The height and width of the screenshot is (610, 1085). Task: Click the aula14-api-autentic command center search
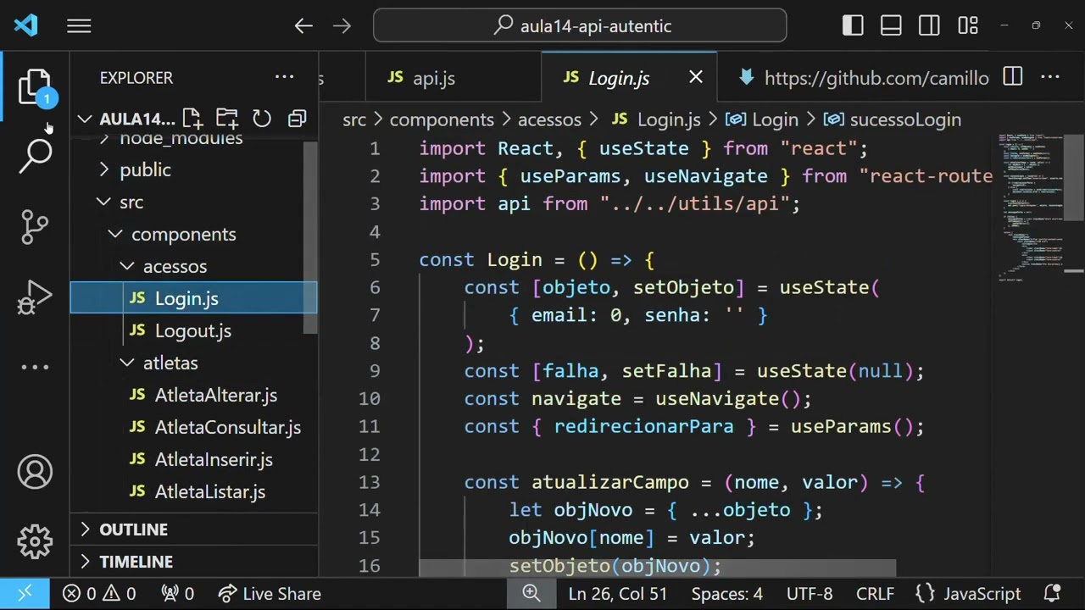click(580, 26)
